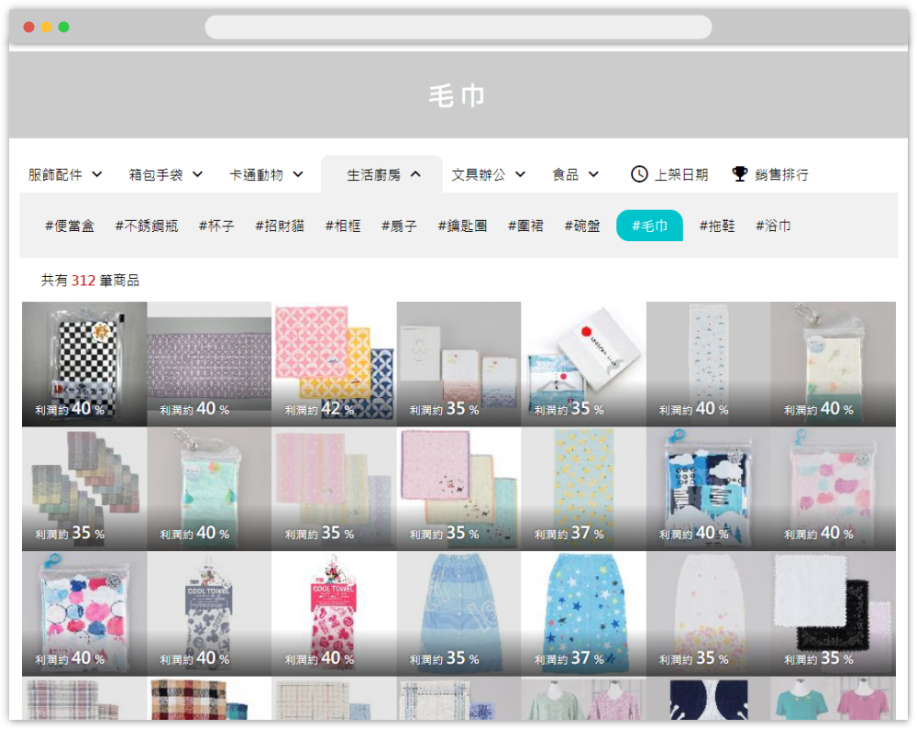Click the 共有 312 筆商品 count text
The height and width of the screenshot is (729, 917).
point(90,281)
